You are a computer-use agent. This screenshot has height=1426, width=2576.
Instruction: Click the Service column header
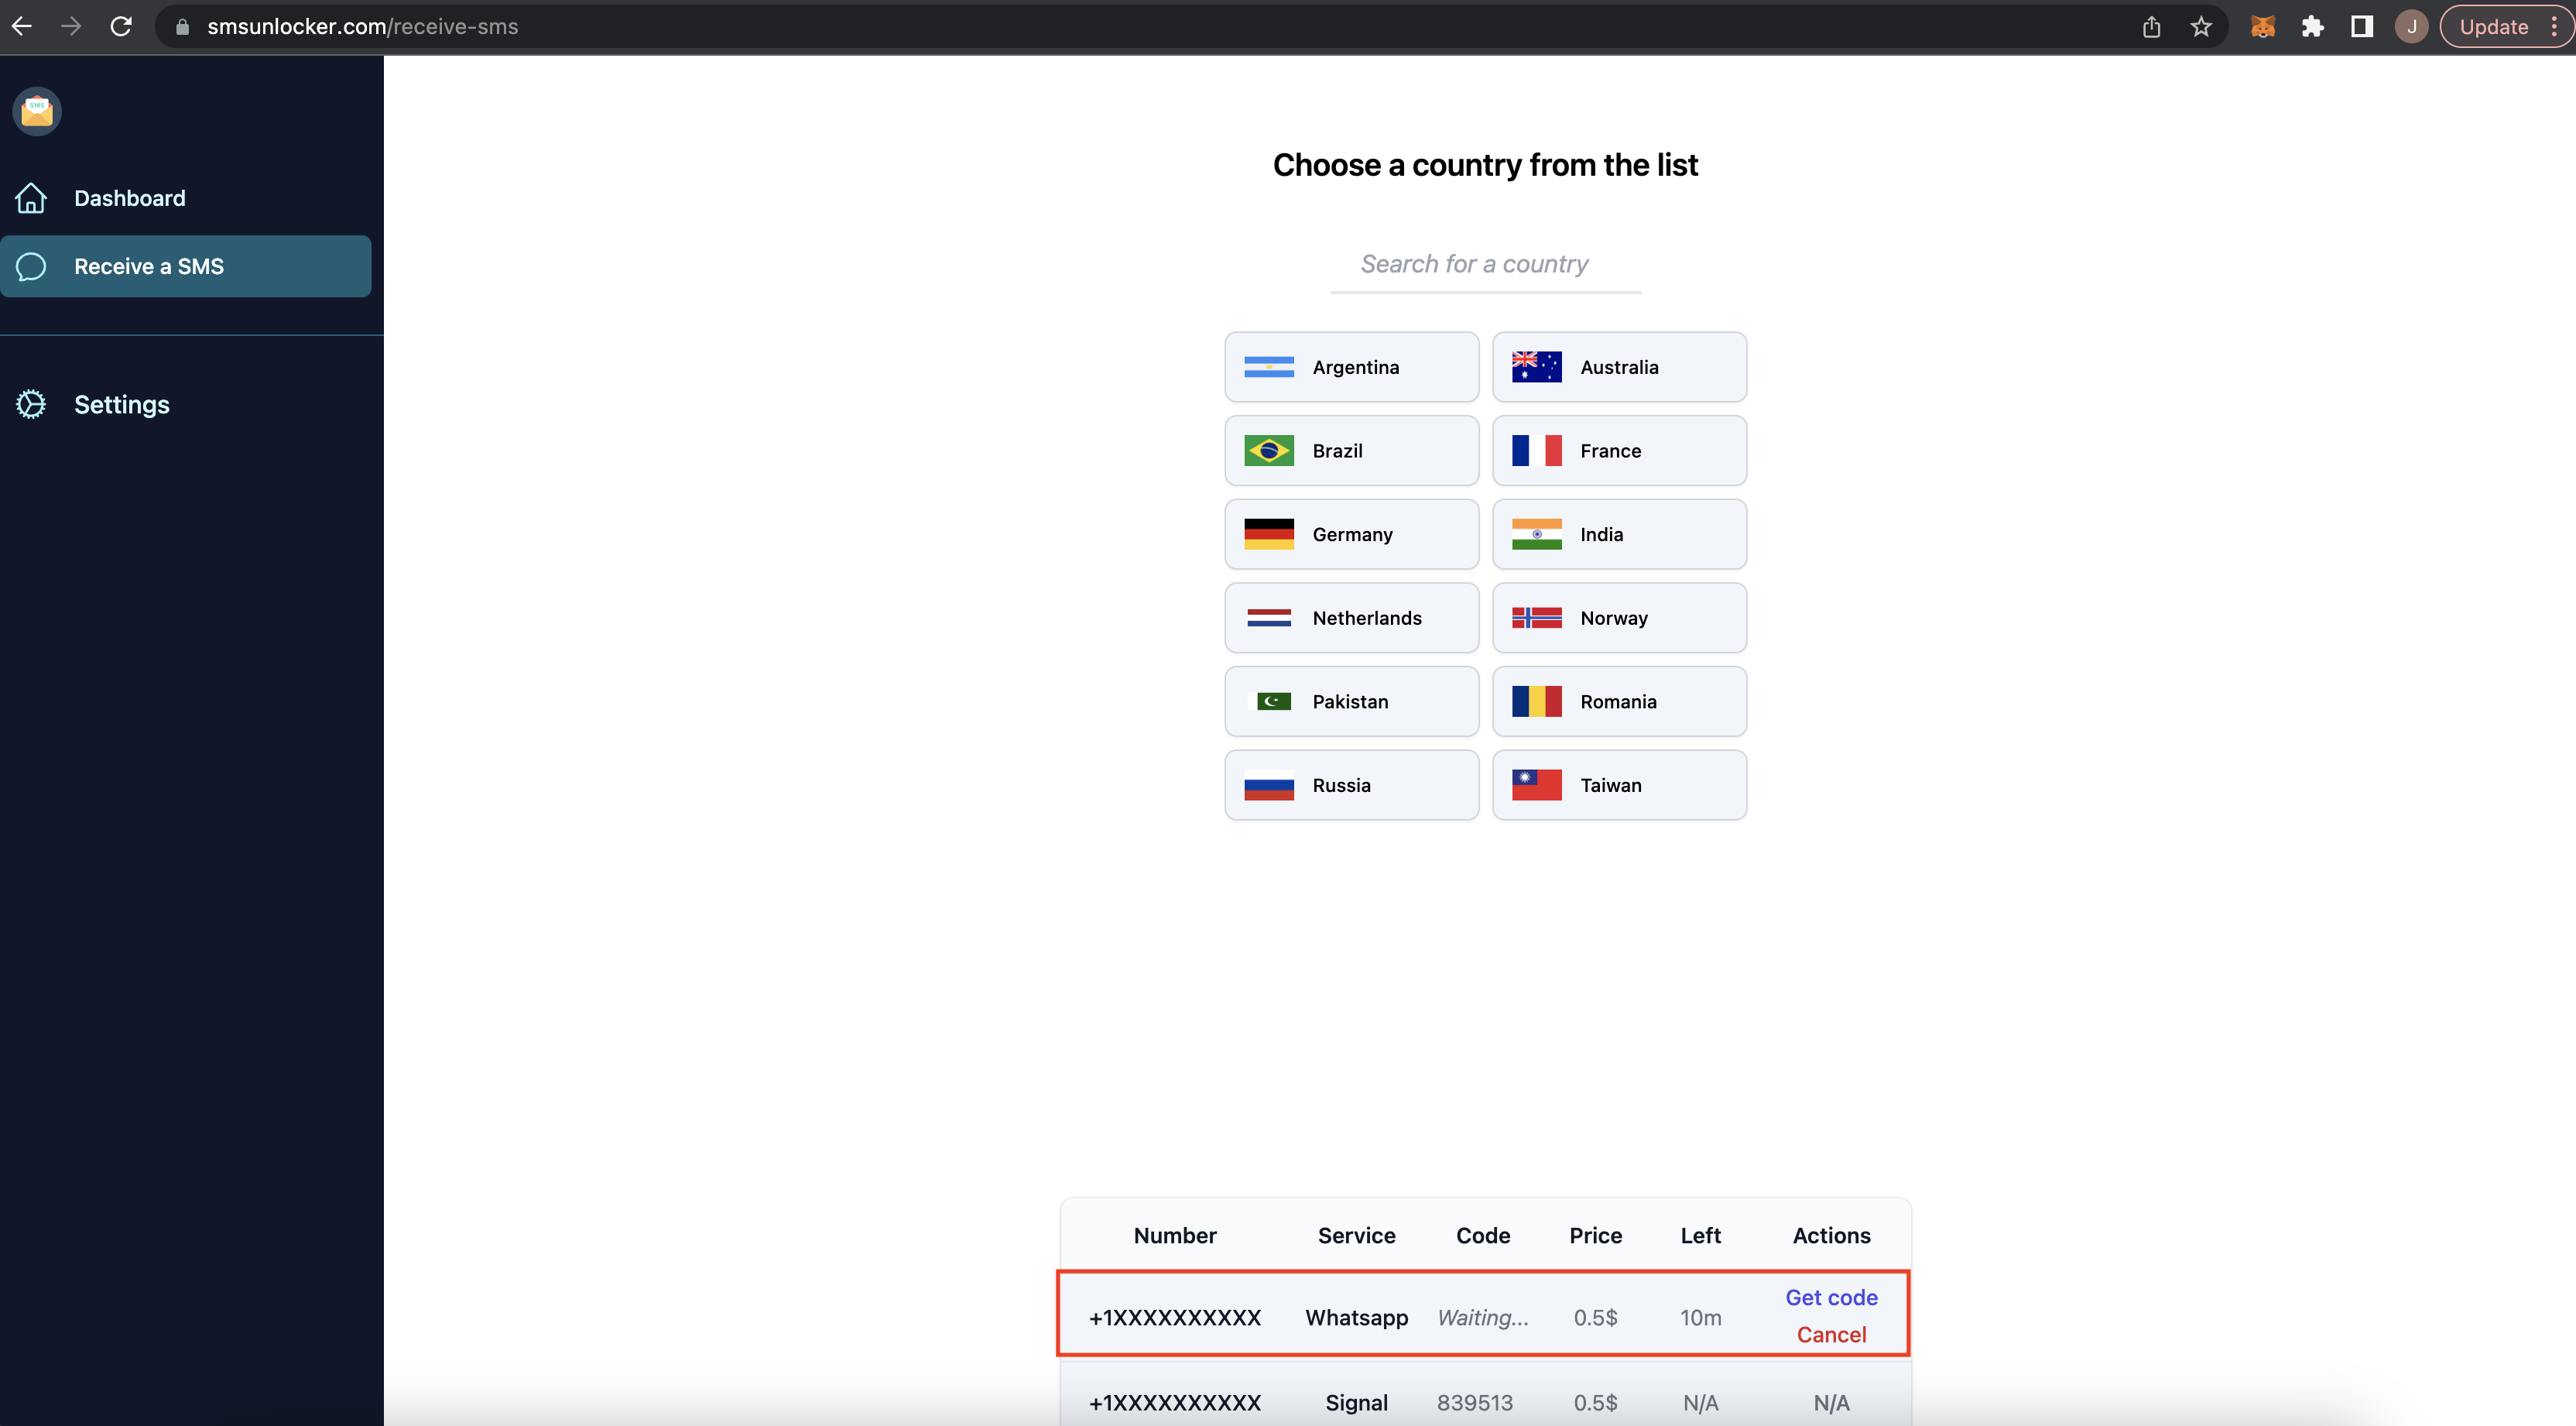point(1356,1236)
